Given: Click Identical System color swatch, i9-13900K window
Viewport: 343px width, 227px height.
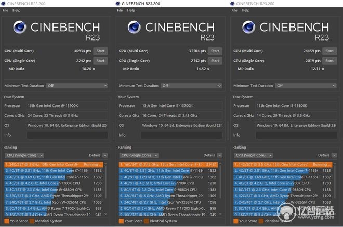Looking at the screenshot, I should pyautogui.click(x=32, y=221).
